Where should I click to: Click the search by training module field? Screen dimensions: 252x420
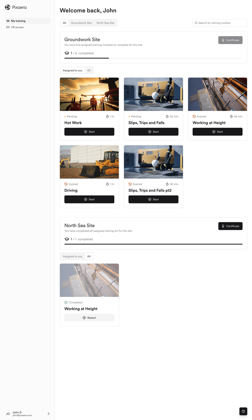pos(221,23)
